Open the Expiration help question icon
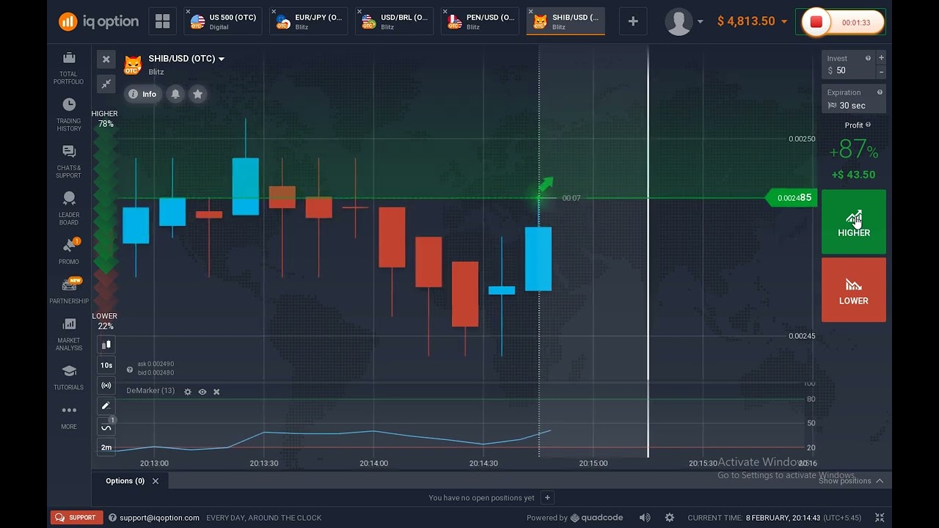 click(x=880, y=92)
